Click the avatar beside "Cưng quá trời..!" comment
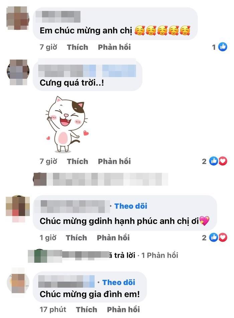Screen dimensions: 234x318 [x=18, y=72]
